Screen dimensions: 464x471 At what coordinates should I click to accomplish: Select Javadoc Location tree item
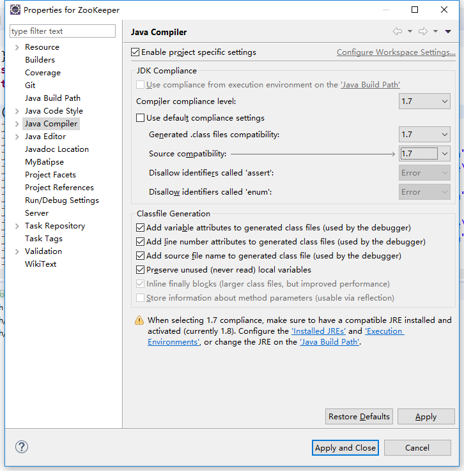coord(57,149)
